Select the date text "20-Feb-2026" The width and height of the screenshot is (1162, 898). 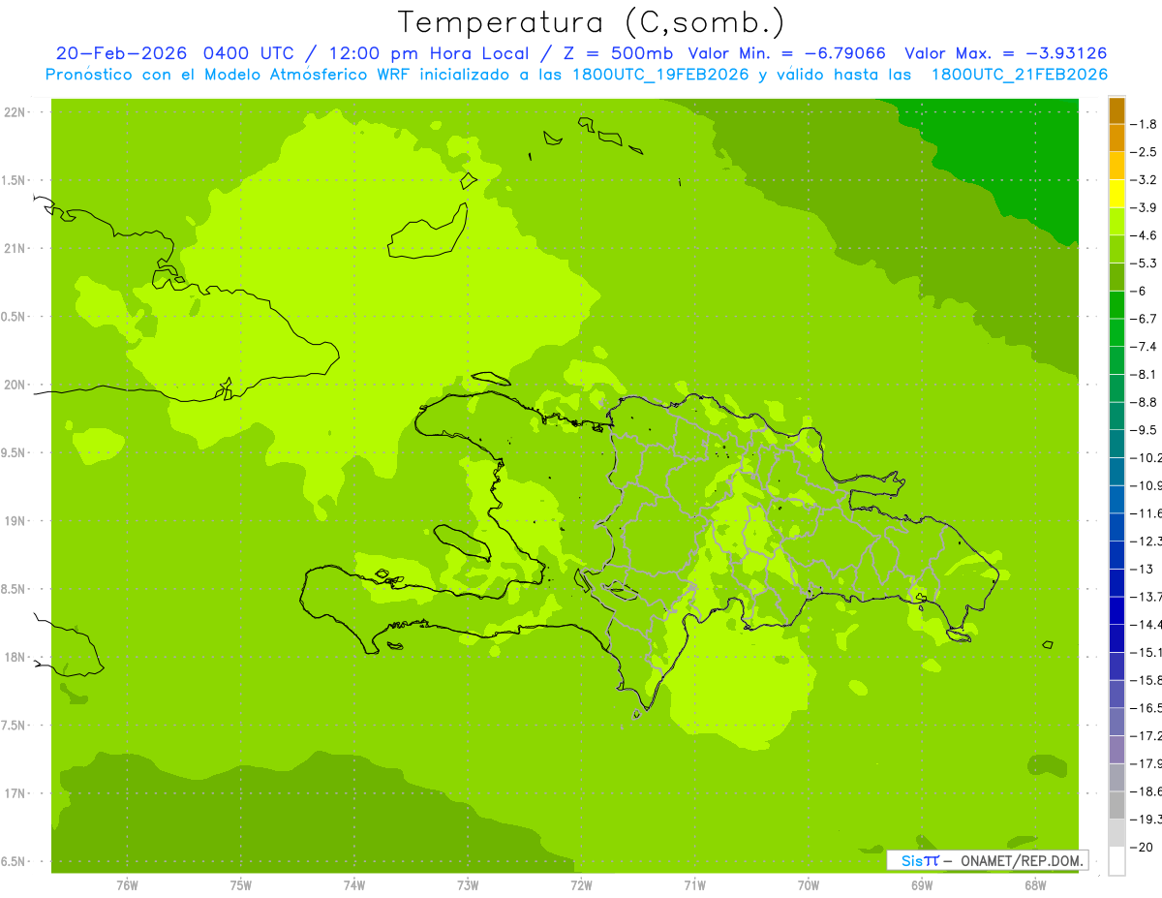point(122,53)
